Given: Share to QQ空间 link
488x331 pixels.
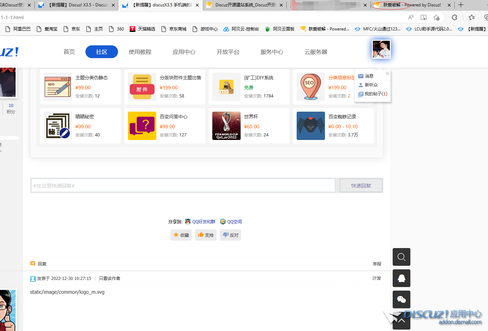Looking at the screenshot, I should coord(231,221).
